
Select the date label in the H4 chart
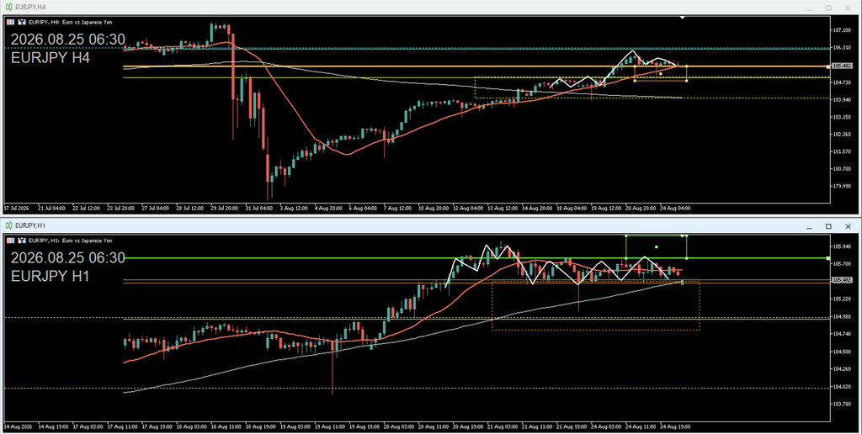click(68, 40)
